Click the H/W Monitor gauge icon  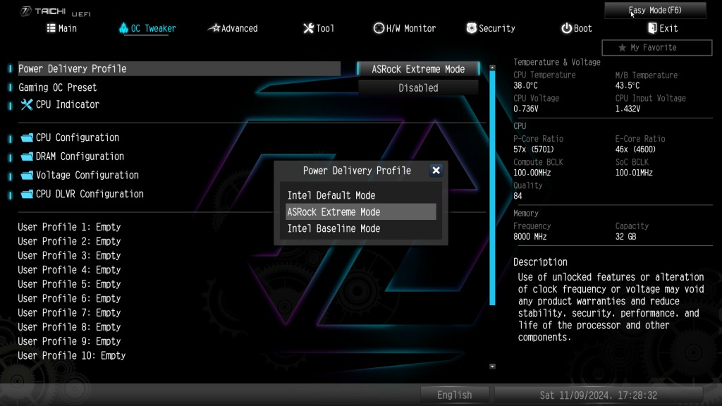(379, 28)
